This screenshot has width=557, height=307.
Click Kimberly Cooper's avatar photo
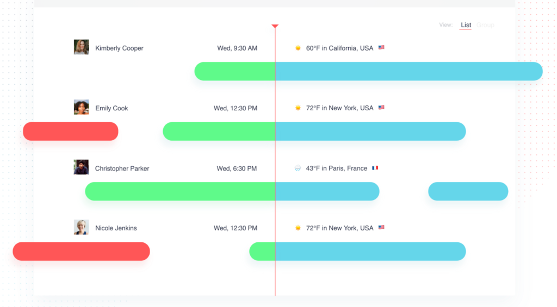tap(82, 47)
